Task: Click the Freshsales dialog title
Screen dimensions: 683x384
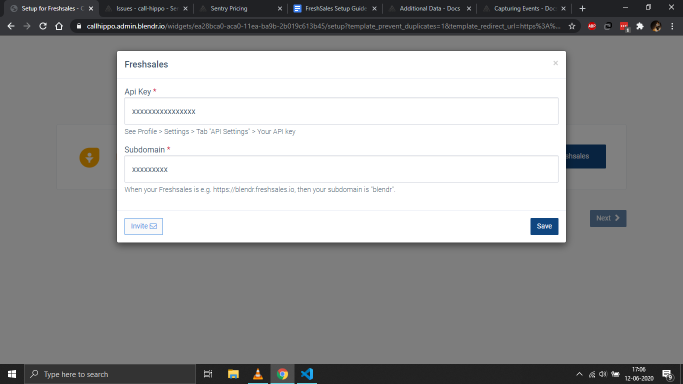Action: [x=146, y=64]
